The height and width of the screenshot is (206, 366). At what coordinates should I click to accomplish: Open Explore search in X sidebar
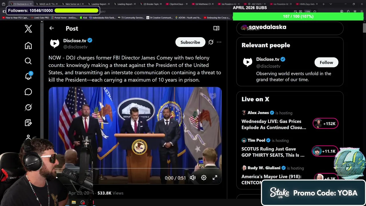(28, 61)
